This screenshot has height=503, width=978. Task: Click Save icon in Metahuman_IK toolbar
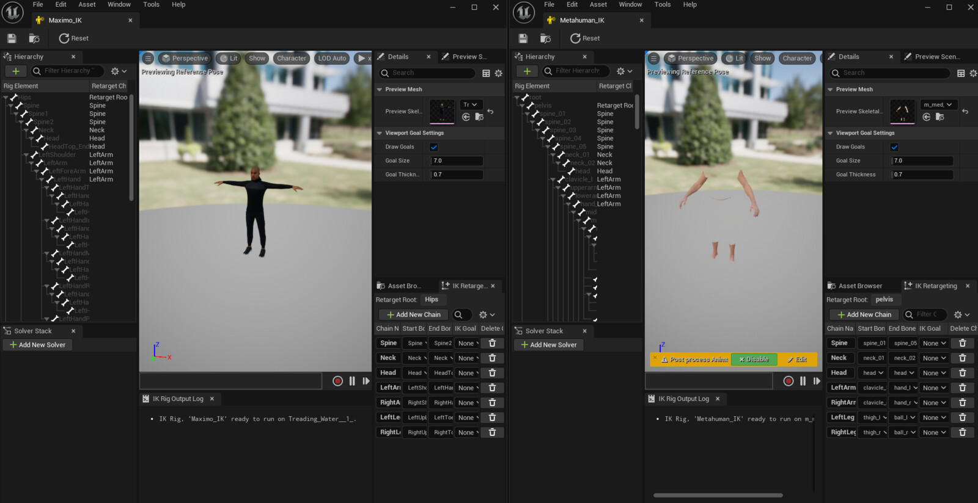523,38
